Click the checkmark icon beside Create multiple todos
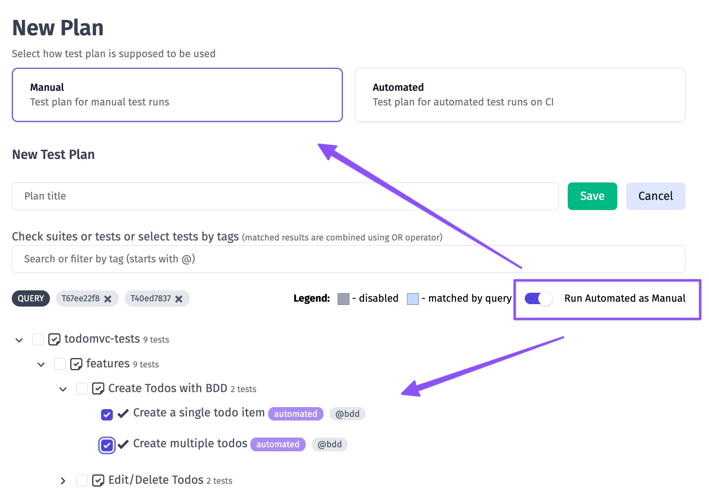The image size is (709, 502). 123,444
